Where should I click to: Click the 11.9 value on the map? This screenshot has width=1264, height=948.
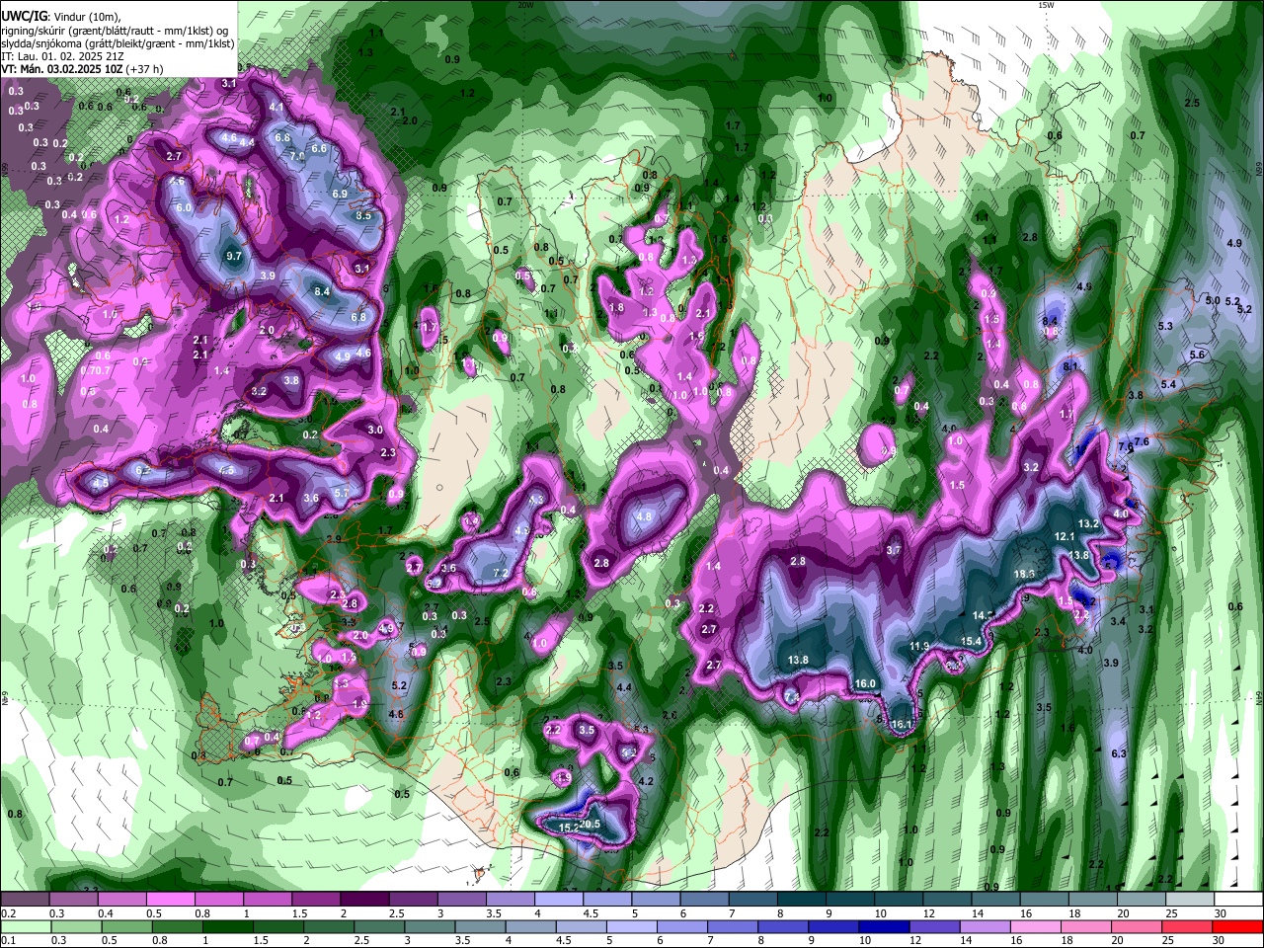(x=919, y=646)
